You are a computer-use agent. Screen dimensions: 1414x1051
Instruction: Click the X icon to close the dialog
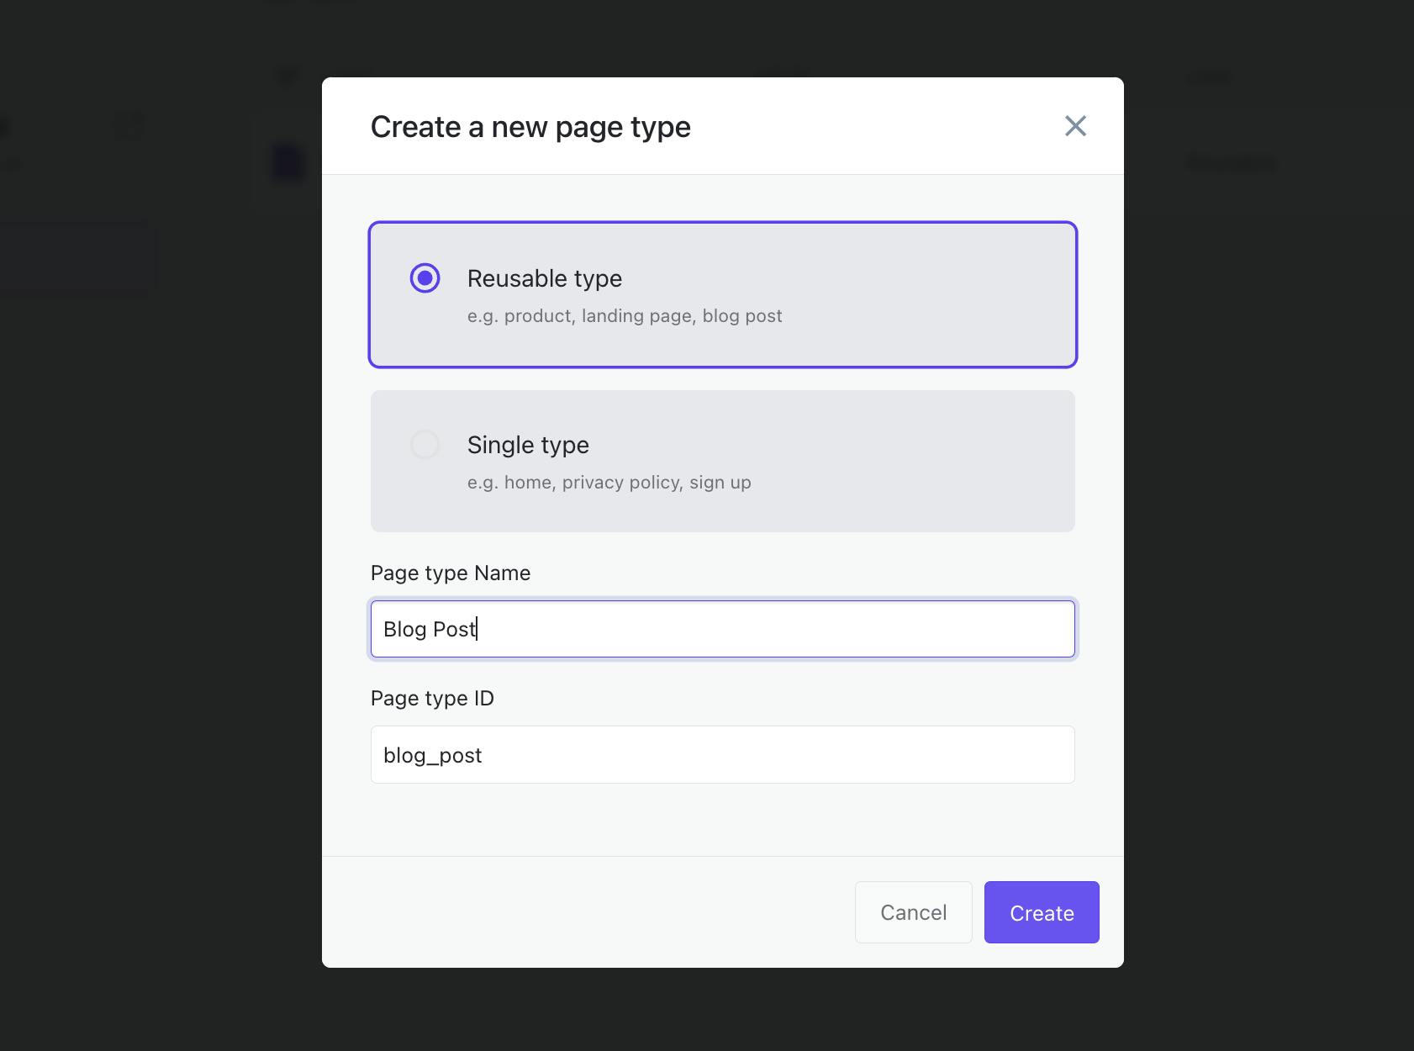1076,126
